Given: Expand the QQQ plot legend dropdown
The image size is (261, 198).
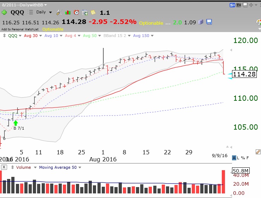Looking at the screenshot, I should [x=20, y=36].
